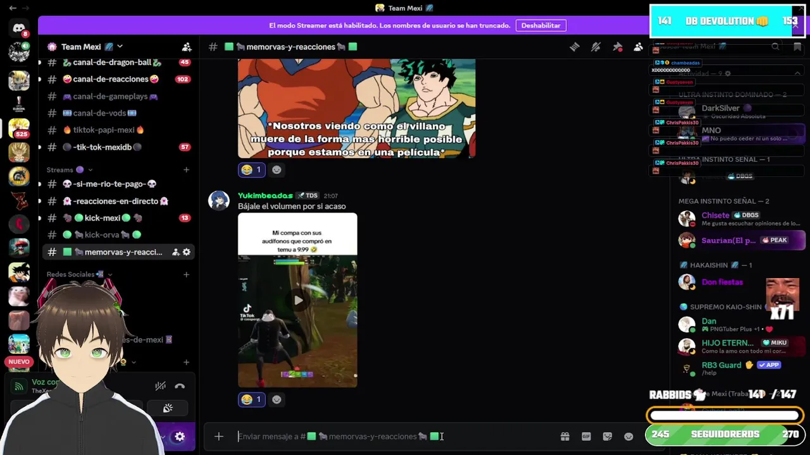
Task: Open the server icon with 525 badge
Action: click(x=19, y=128)
